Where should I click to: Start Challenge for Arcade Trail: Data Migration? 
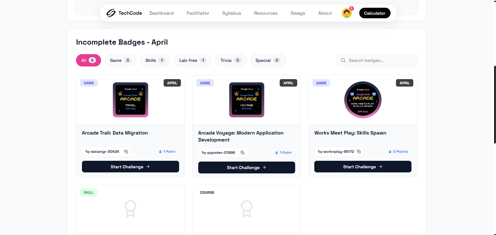(x=130, y=166)
